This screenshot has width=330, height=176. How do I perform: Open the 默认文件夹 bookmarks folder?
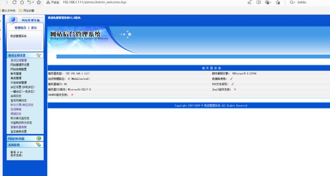pos(8,11)
